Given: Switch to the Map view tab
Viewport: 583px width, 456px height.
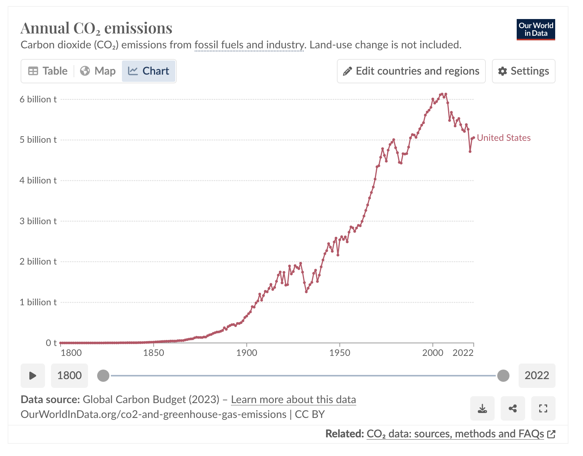Looking at the screenshot, I should point(98,71).
